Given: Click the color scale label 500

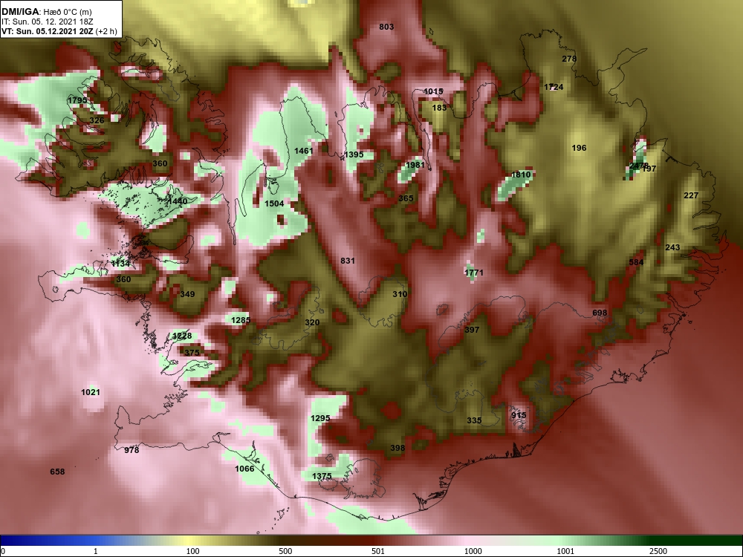Looking at the screenshot, I should click(x=285, y=551).
